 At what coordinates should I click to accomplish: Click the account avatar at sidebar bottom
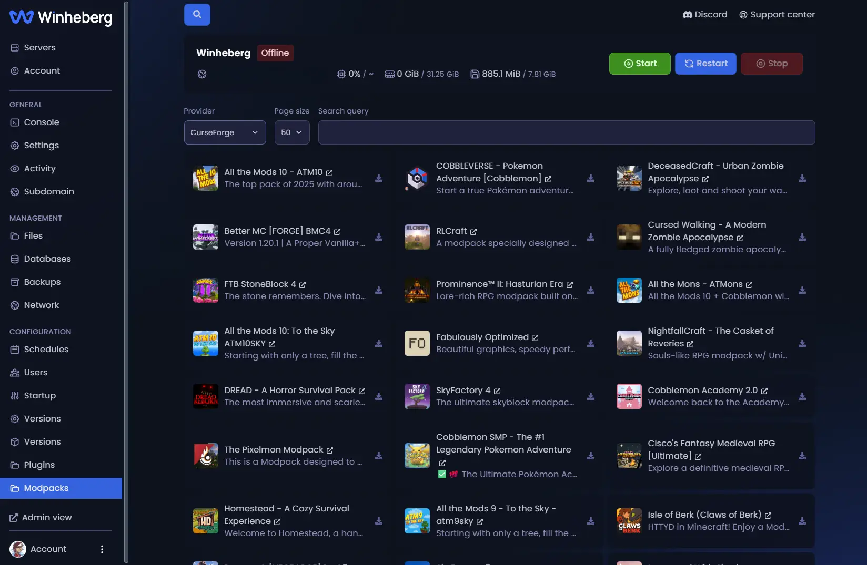pyautogui.click(x=18, y=549)
